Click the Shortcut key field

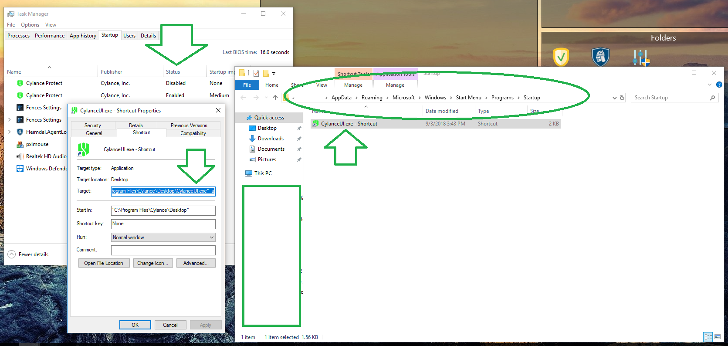point(163,224)
